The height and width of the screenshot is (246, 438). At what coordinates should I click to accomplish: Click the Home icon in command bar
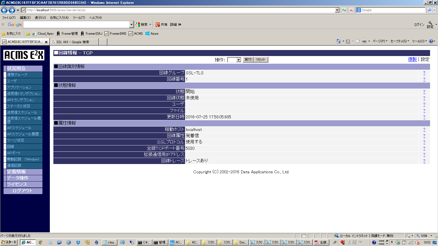[339, 41]
